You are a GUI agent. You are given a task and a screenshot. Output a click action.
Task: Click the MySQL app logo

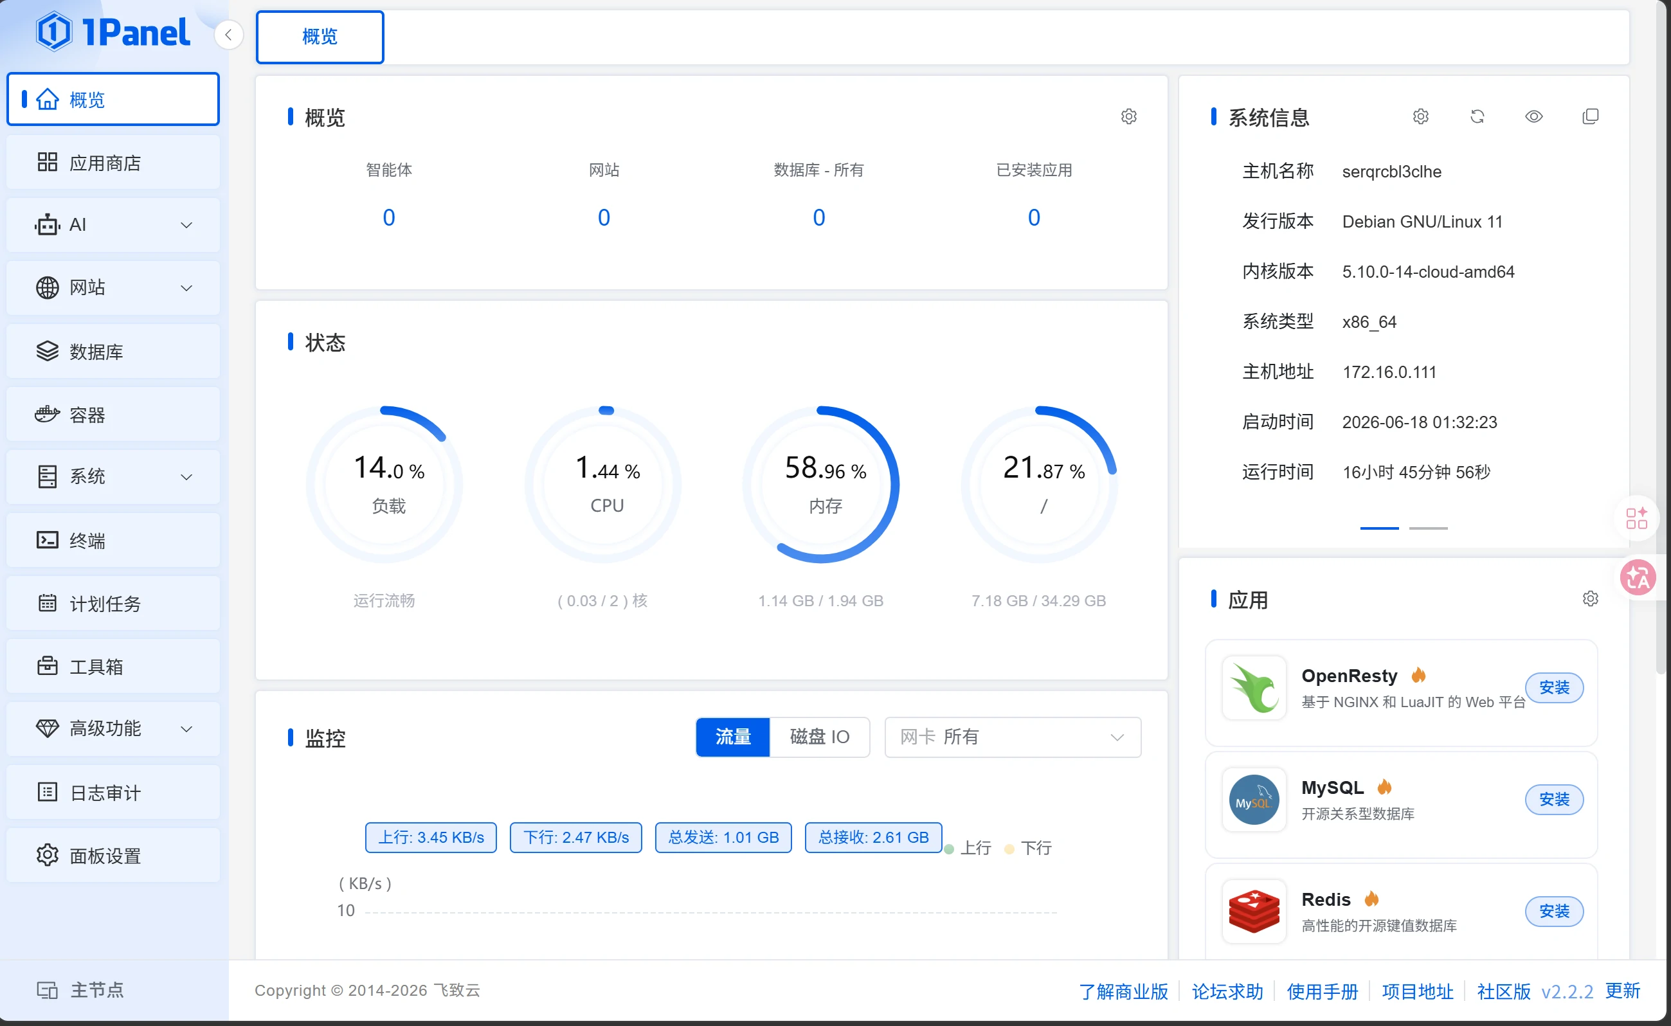tap(1254, 799)
